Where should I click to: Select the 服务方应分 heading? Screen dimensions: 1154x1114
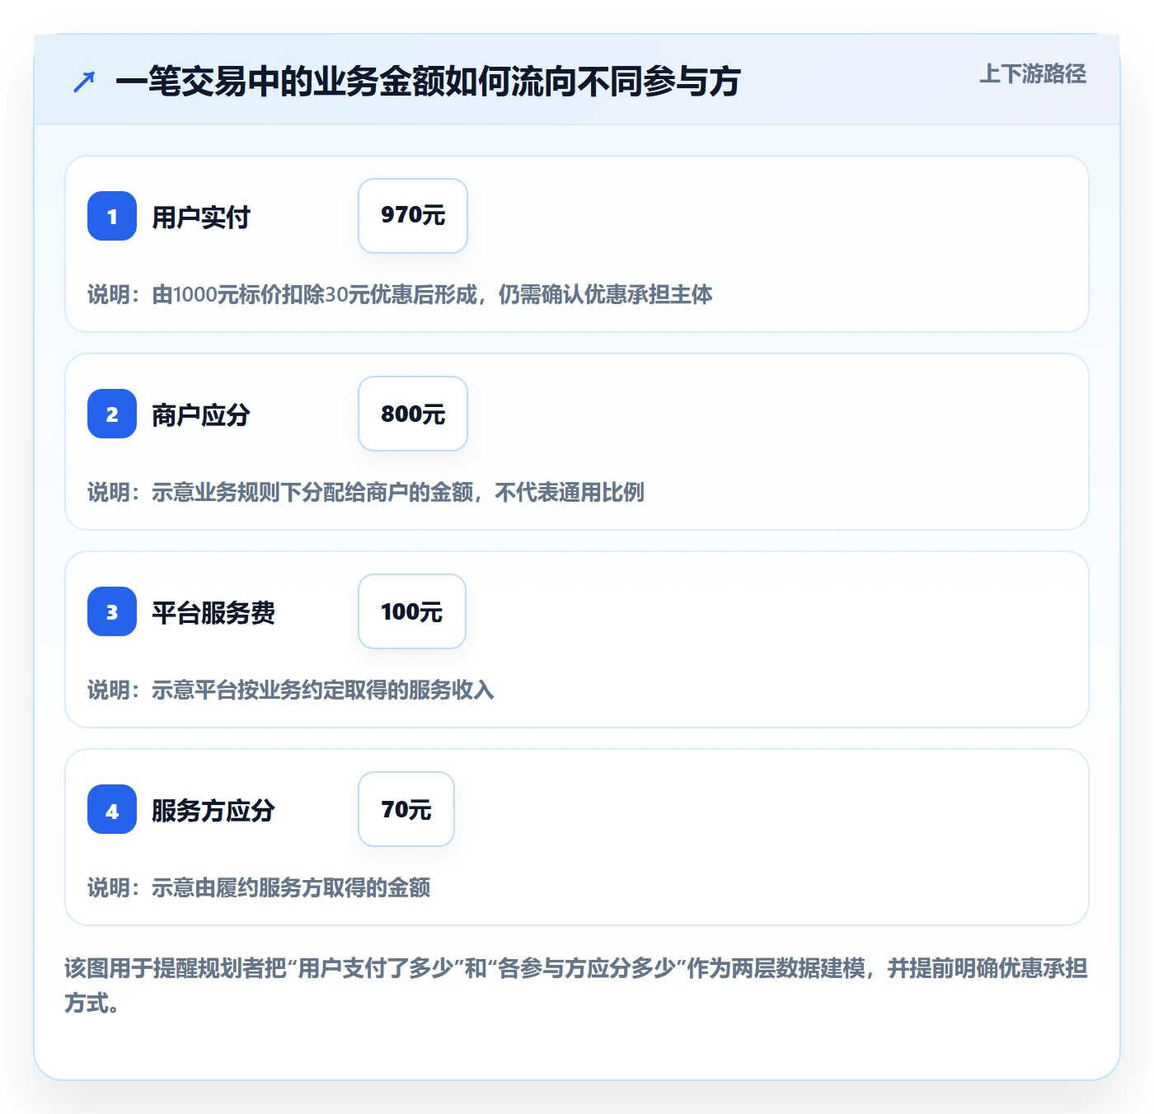213,811
